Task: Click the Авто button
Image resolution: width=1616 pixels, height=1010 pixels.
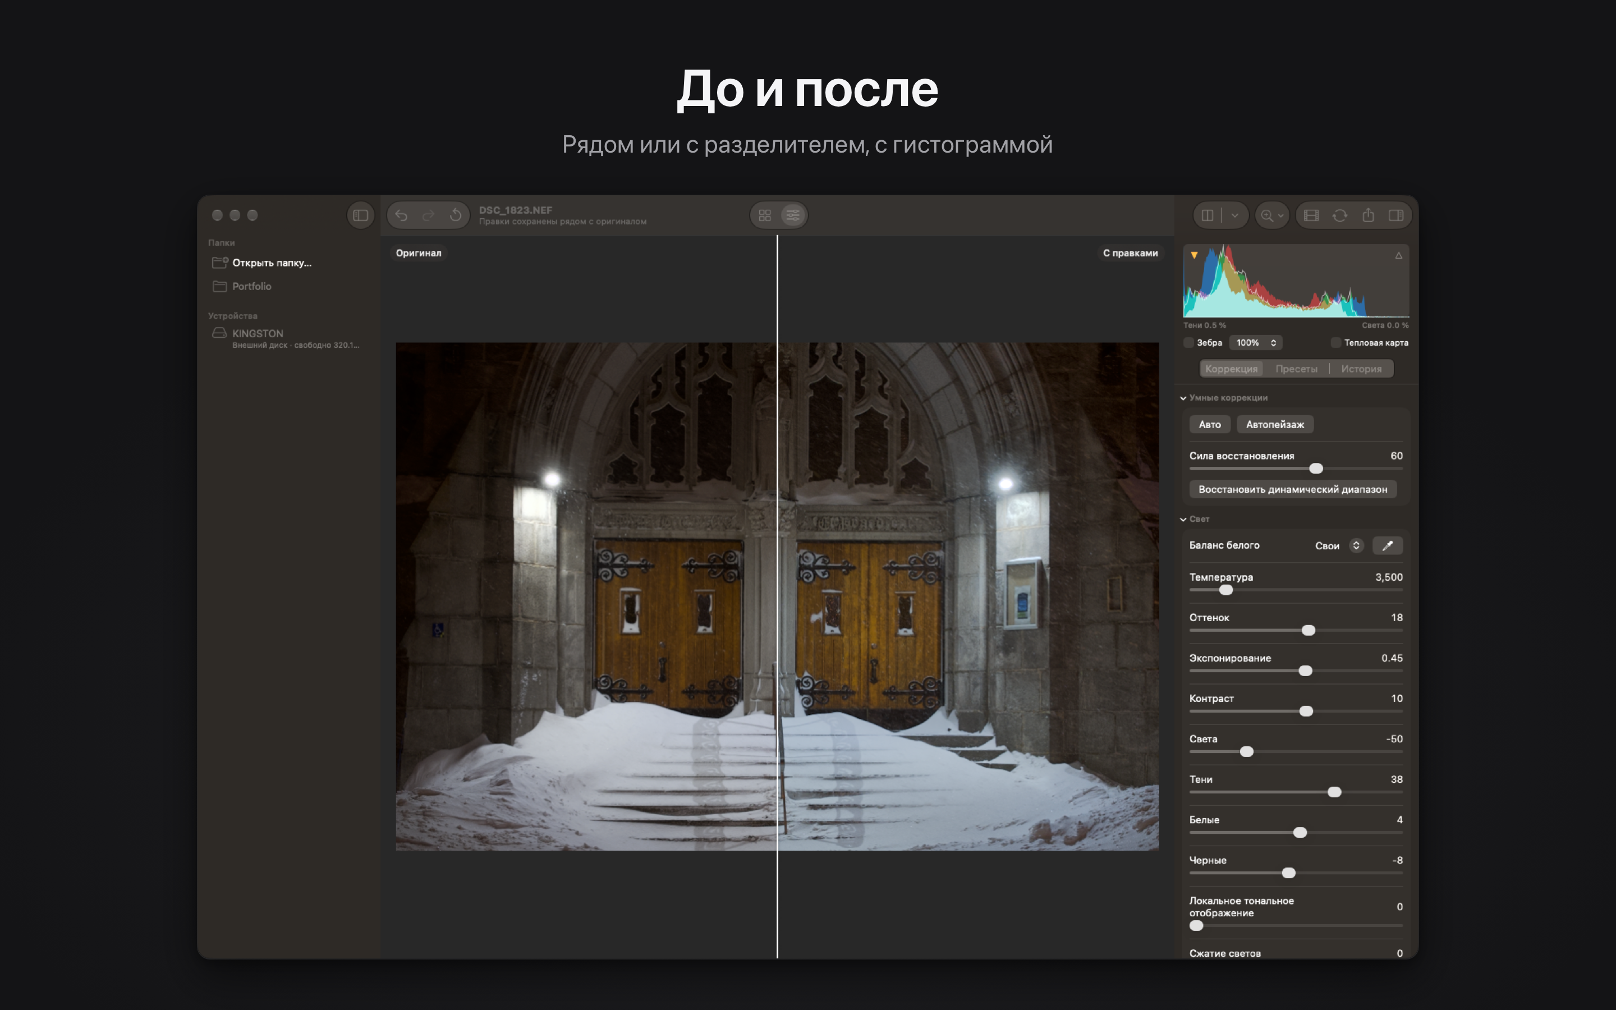Action: click(1209, 424)
